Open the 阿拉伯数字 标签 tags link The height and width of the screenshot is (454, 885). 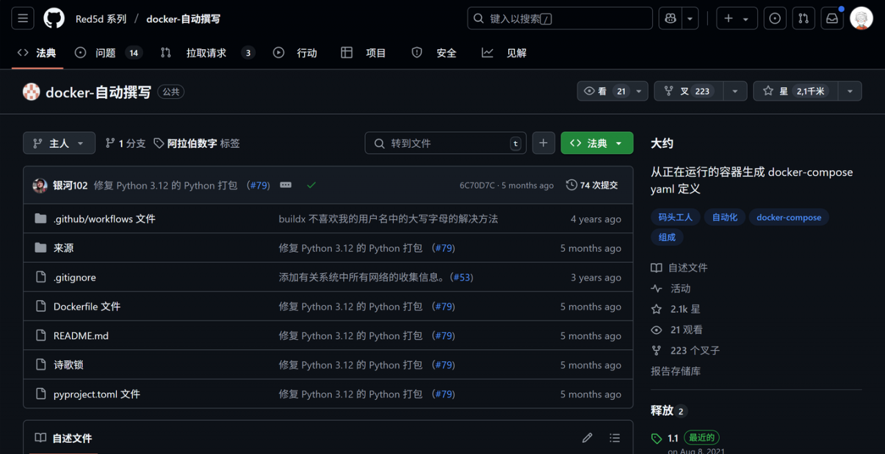[x=197, y=143]
